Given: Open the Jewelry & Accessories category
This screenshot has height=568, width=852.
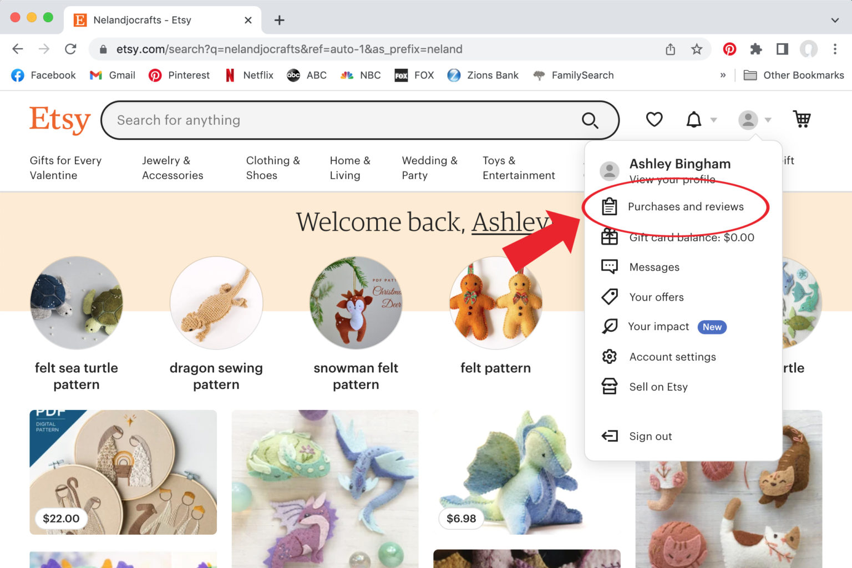Looking at the screenshot, I should [x=173, y=168].
